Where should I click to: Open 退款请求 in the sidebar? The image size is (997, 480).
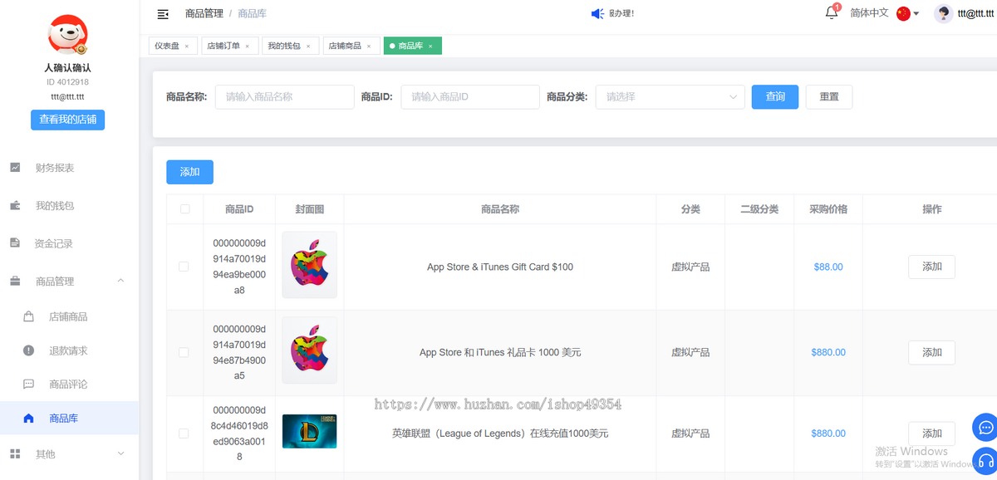click(69, 350)
